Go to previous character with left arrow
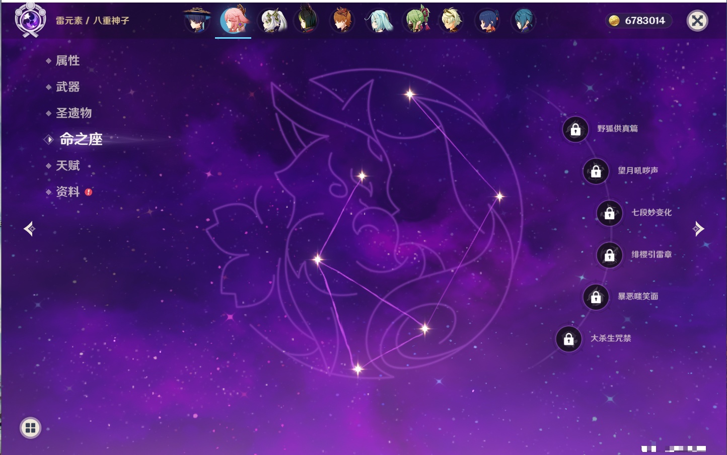The height and width of the screenshot is (455, 727). [x=29, y=229]
